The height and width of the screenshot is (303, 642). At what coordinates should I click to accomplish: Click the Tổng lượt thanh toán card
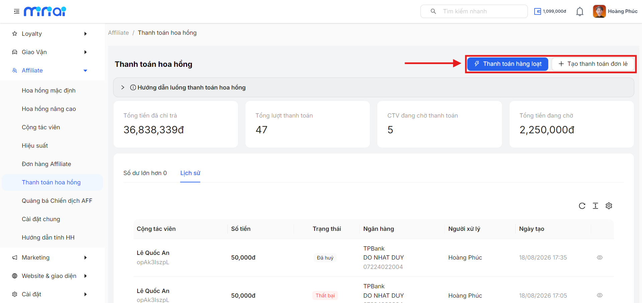click(308, 124)
